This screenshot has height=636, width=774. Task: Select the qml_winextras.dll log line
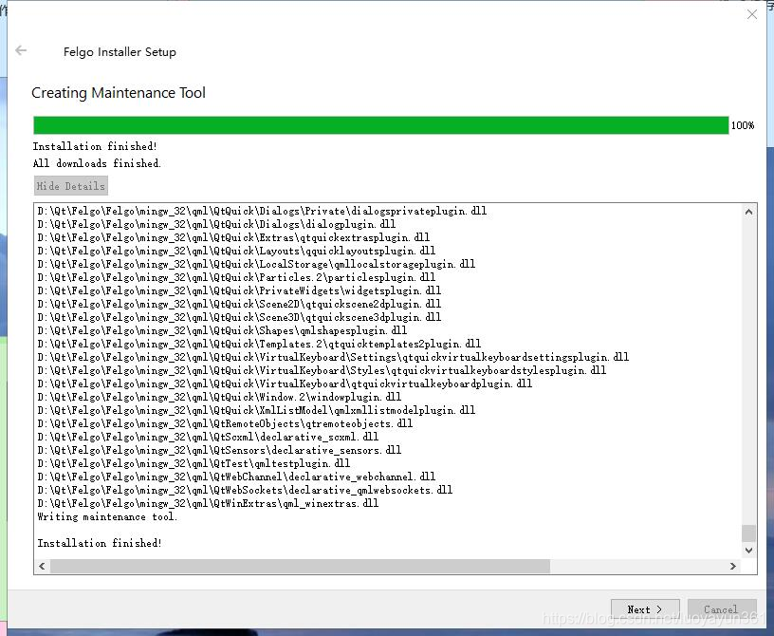point(208,503)
